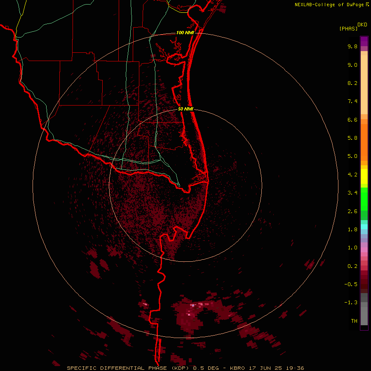Screen dimensions: 371x371
Task: Click the 50 NMI range ring label
Action: pyautogui.click(x=186, y=109)
